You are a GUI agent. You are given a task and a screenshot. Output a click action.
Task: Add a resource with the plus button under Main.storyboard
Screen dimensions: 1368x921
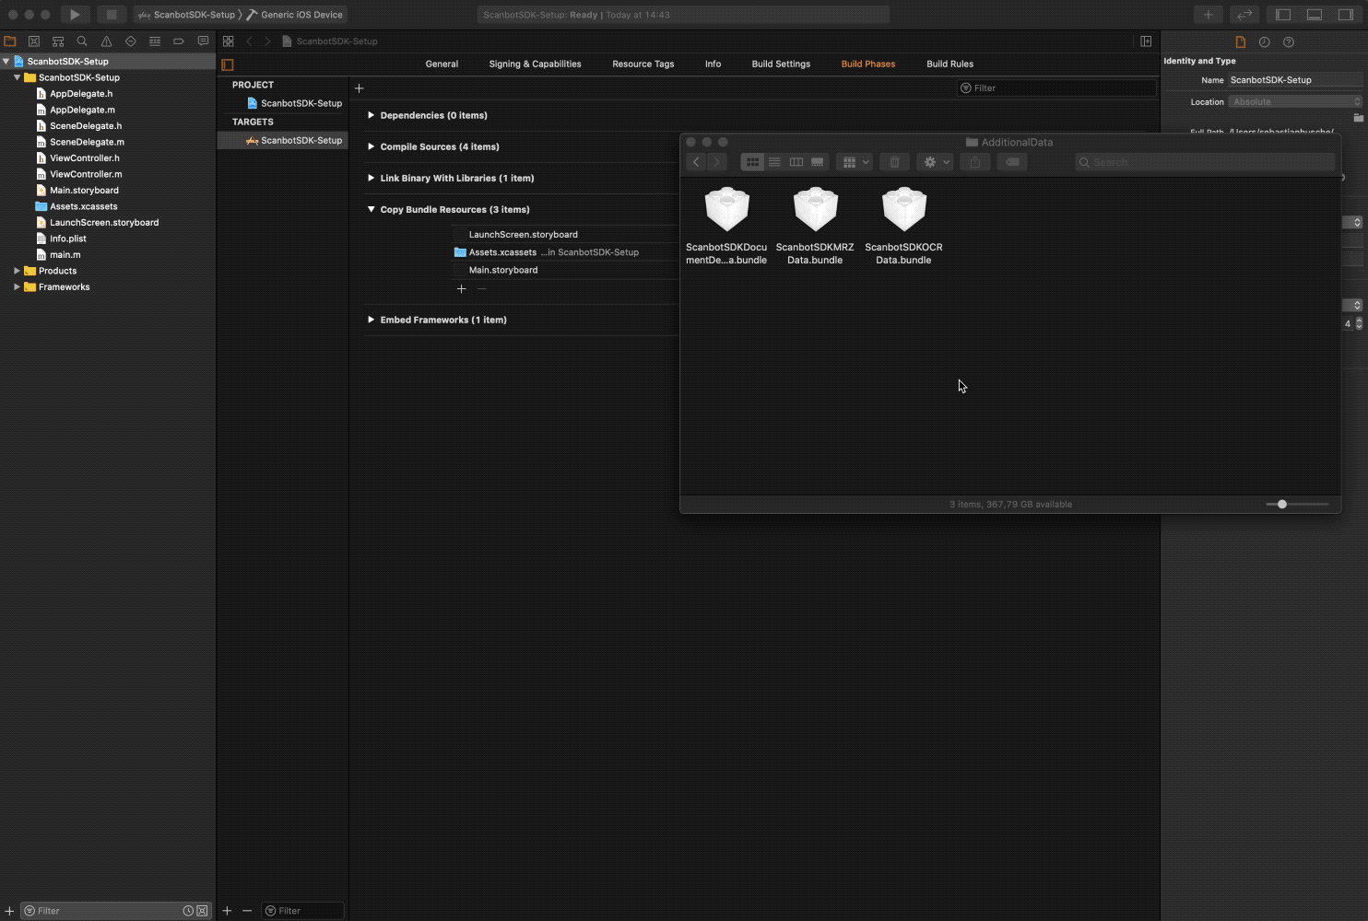(x=462, y=289)
